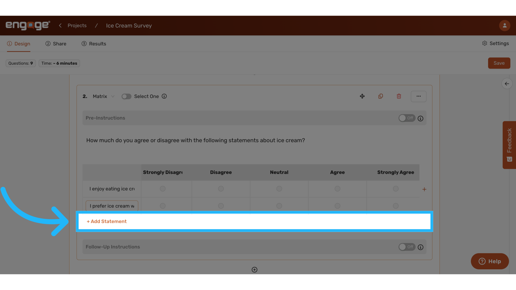Select Strongly Agree for I prefer ice cream row
The image size is (516, 290).
(x=396, y=206)
